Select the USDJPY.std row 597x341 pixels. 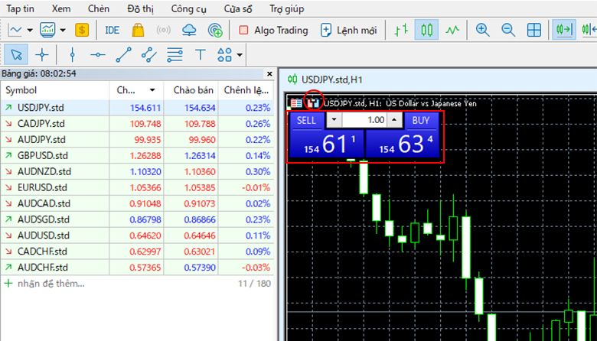(137, 108)
